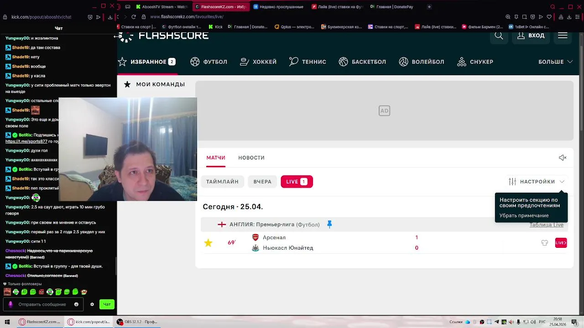This screenshot has width=584, height=328.
Task: Open the Kick bookmark
Action: [215, 27]
